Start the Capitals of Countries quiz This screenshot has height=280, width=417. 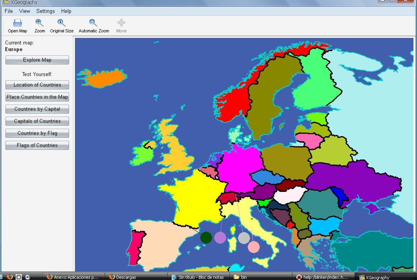point(37,121)
